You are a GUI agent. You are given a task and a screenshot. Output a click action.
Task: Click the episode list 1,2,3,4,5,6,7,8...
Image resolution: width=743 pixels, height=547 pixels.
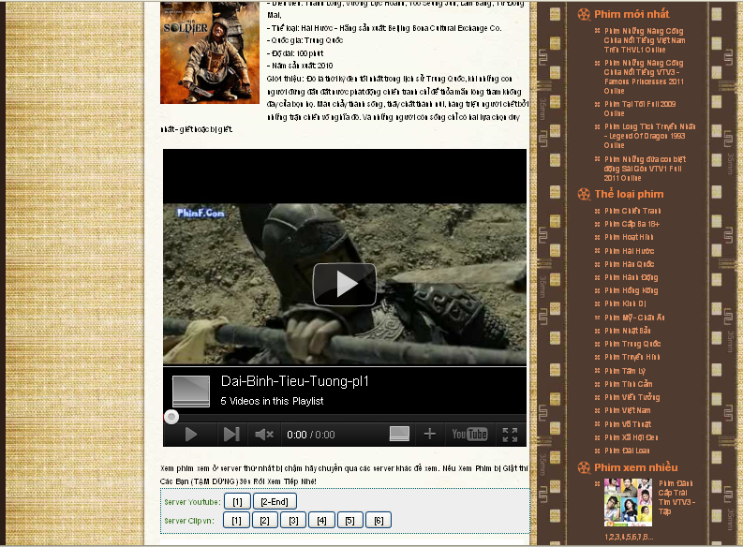[629, 537]
